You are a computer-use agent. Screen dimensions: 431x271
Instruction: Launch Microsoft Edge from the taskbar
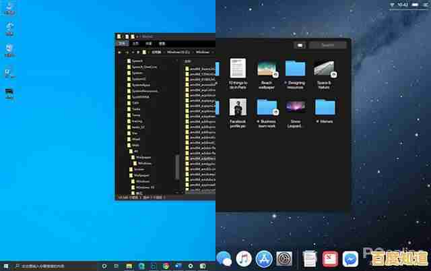[141, 266]
